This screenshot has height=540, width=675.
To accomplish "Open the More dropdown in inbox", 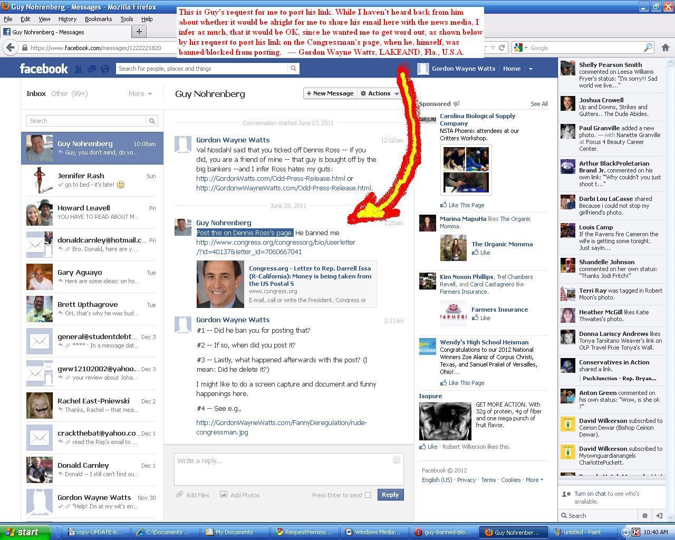I will coord(140,93).
